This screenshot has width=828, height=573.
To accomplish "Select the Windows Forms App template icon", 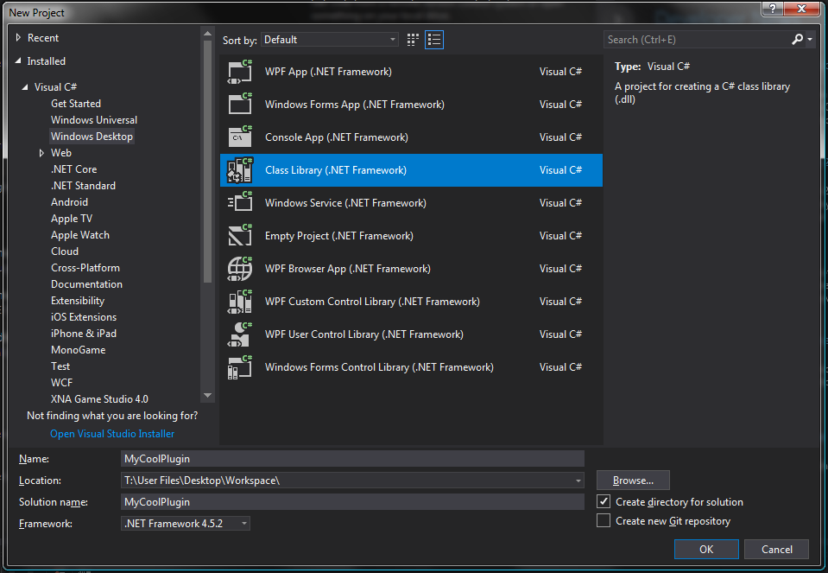I will 239,105.
